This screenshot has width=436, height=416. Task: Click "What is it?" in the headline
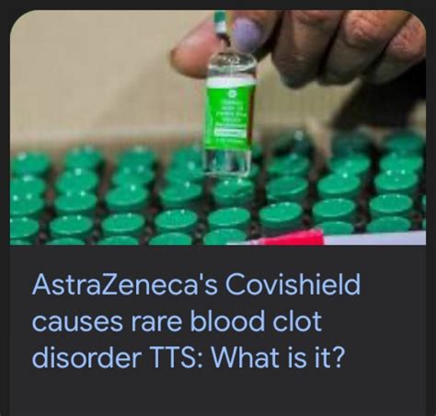tap(277, 357)
